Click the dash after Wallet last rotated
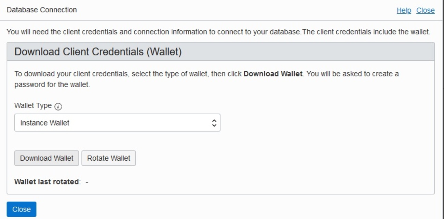 [87, 182]
